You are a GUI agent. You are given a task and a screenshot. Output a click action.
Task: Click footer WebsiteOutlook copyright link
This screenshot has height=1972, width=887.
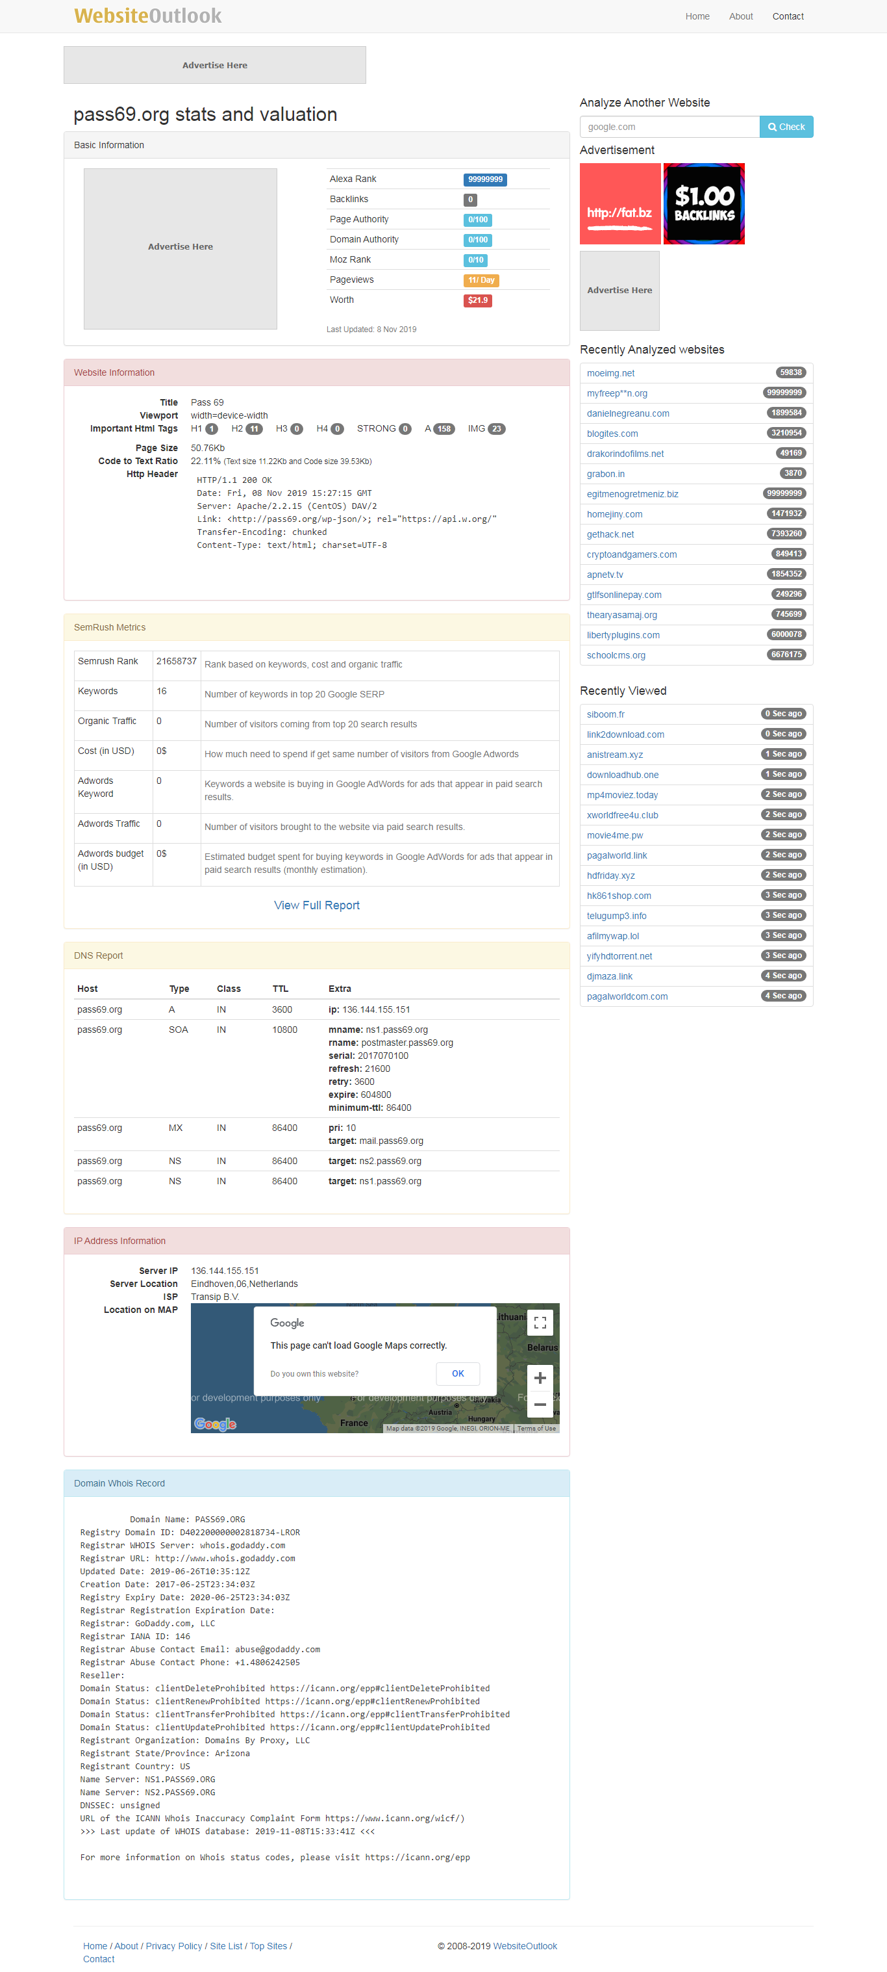(525, 1946)
